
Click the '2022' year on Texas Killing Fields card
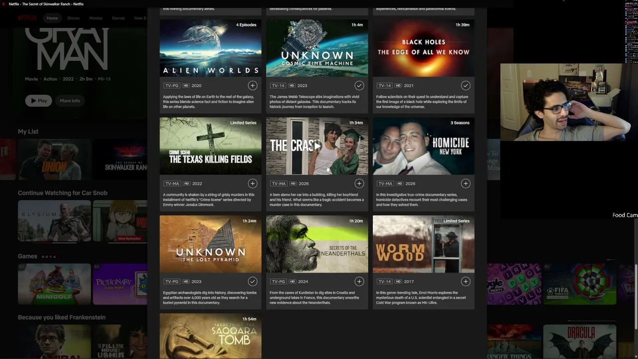(197, 183)
